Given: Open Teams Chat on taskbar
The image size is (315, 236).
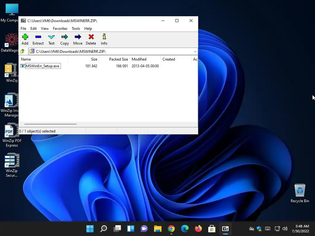Looking at the screenshot, I should 144,229.
